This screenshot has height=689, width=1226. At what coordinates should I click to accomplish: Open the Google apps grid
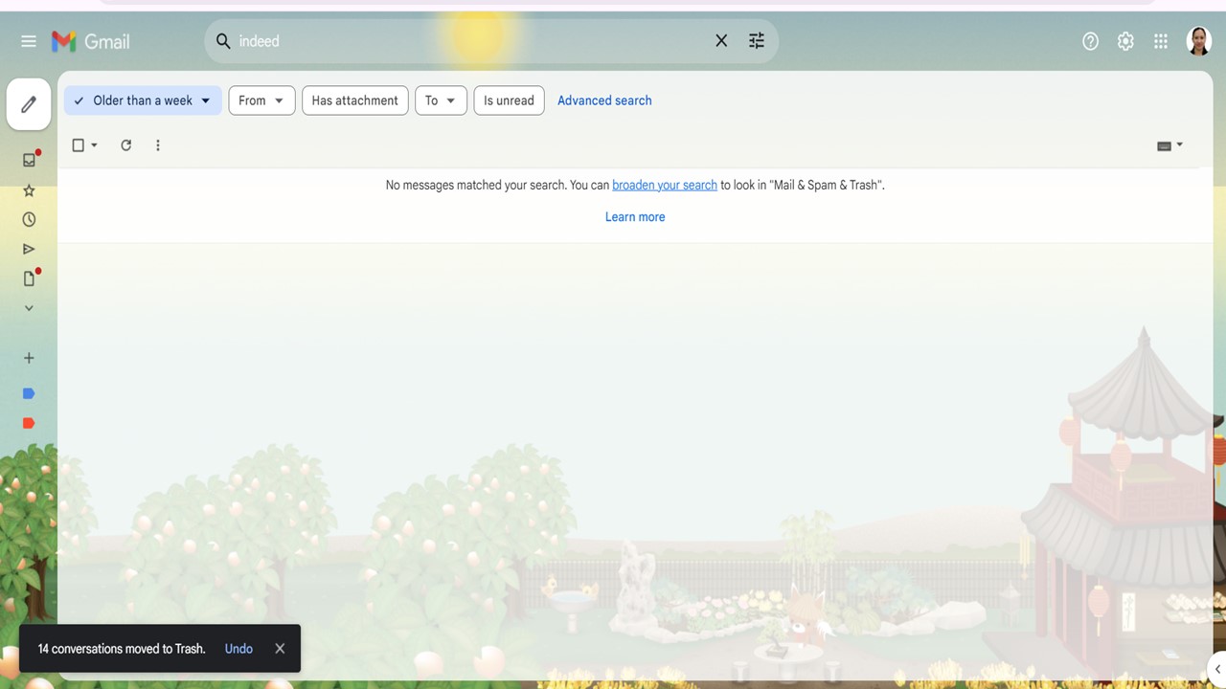(x=1161, y=41)
